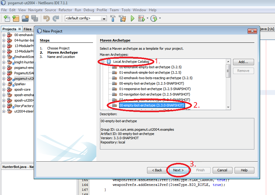Click the Profile Project clock icon

click(x=154, y=18)
